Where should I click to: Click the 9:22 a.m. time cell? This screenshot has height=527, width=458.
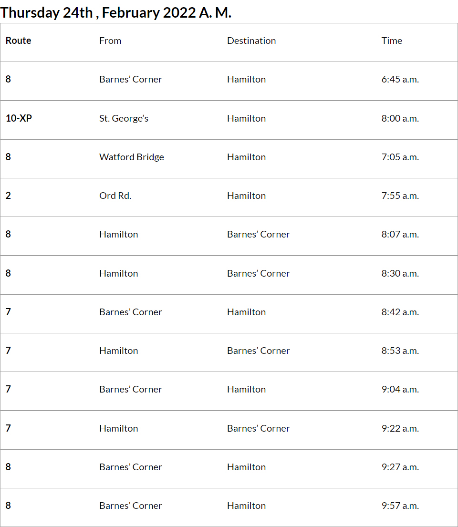(x=400, y=428)
